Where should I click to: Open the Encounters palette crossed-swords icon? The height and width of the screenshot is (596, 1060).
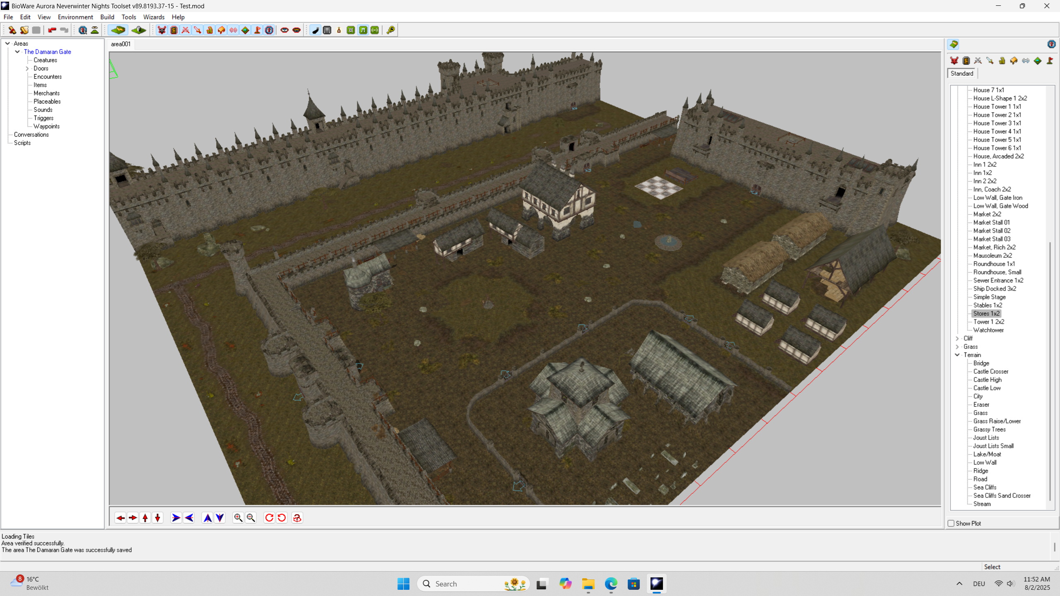pos(978,61)
